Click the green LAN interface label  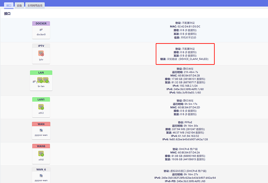[41, 73]
